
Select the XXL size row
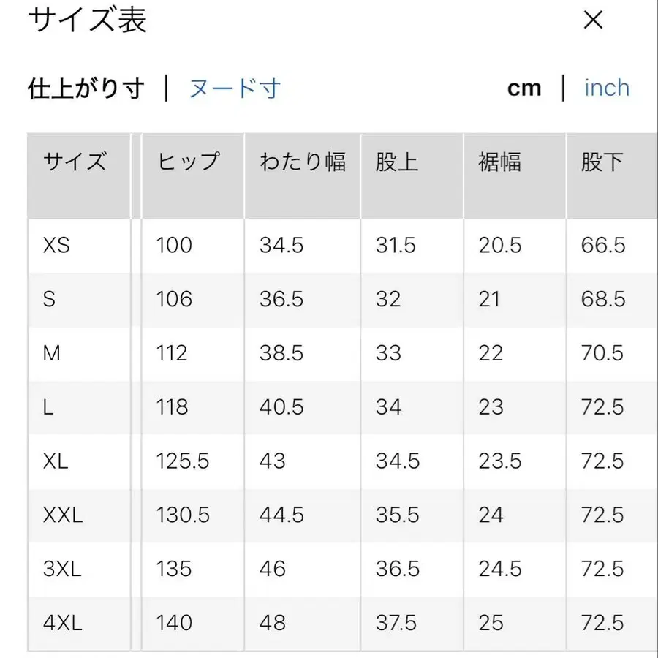[62, 515]
